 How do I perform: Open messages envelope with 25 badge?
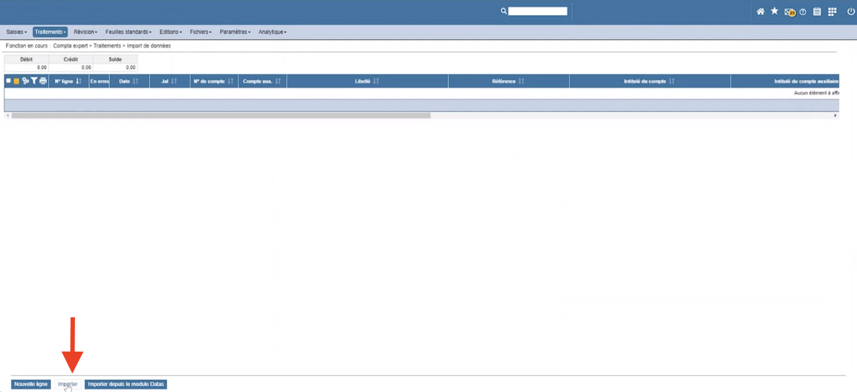click(790, 12)
